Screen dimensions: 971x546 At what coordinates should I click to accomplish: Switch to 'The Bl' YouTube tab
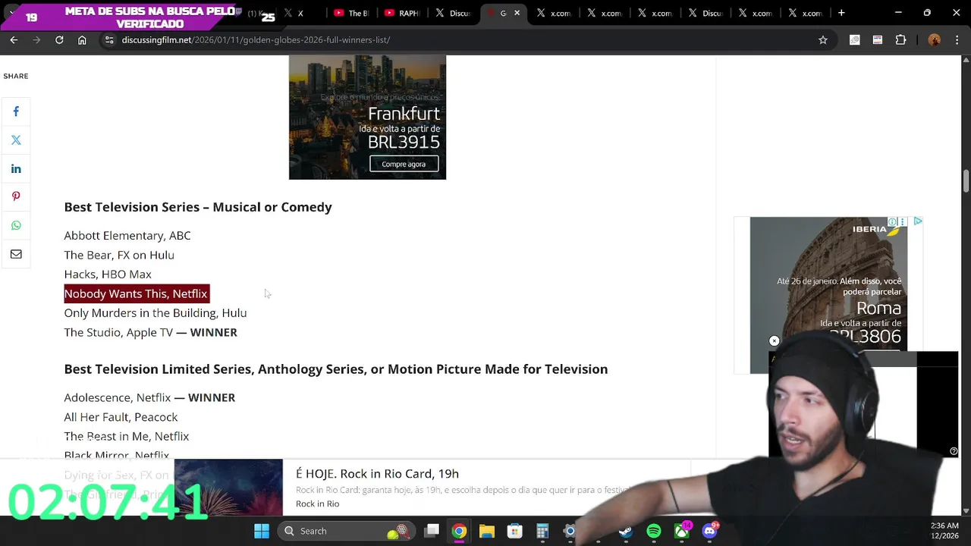(x=350, y=13)
